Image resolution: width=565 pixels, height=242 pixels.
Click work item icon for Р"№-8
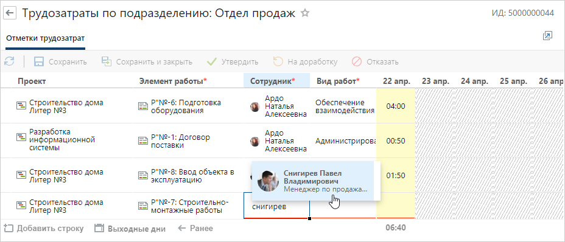pyautogui.click(x=144, y=175)
